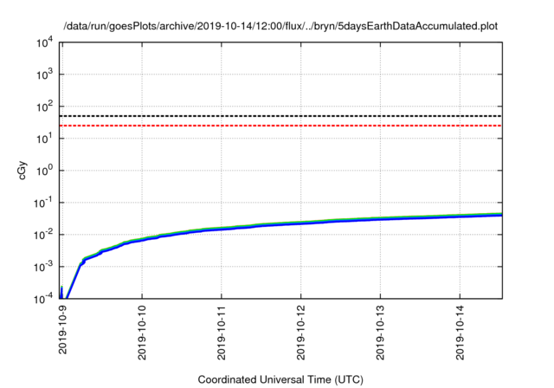Click the 10^4 y-axis tick label
Image resolution: width=554 pixels, height=388 pixels.
click(44, 42)
